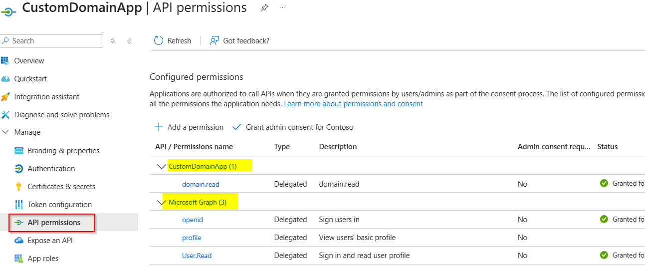Click the Refresh icon in toolbar
The image size is (645, 271).
click(159, 41)
